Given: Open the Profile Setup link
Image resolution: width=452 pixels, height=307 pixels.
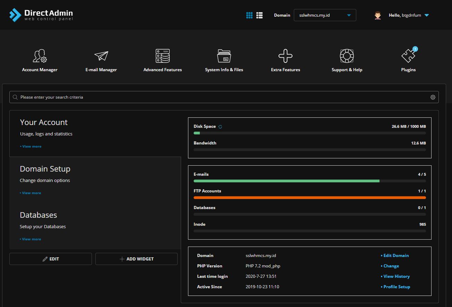Looking at the screenshot, I should (395, 287).
